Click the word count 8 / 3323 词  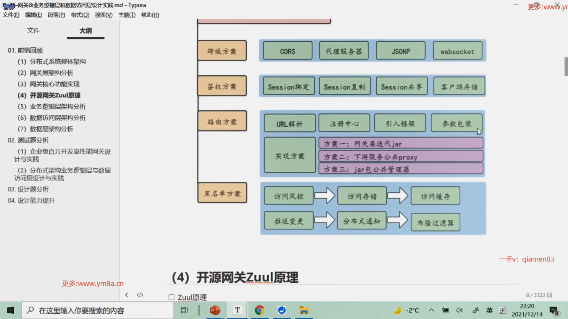pyautogui.click(x=539, y=295)
